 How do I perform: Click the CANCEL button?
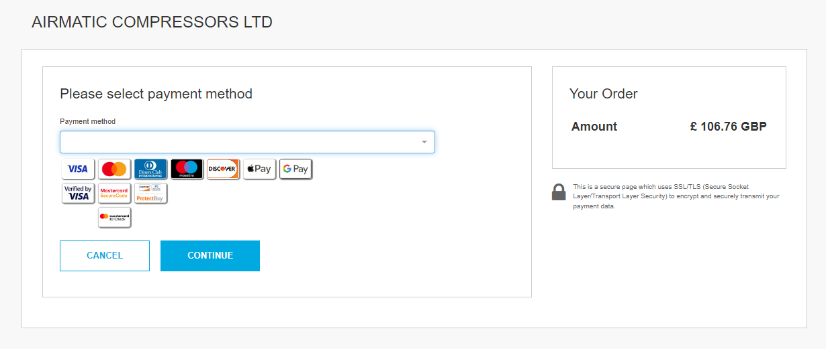click(105, 256)
